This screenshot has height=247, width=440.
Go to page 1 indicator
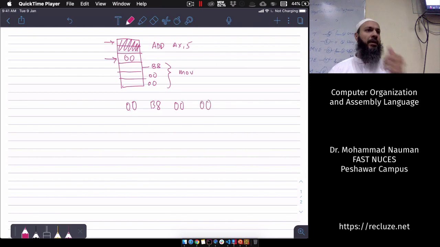301,192
